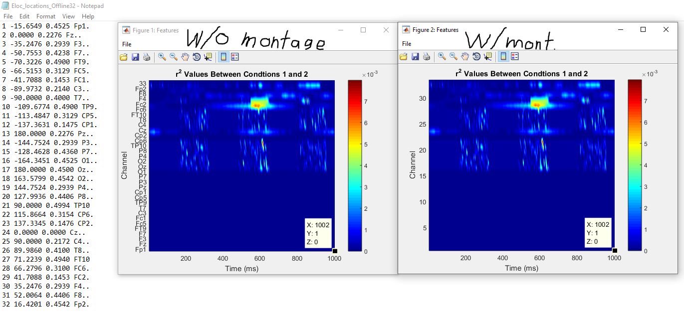Click Notepad icon in title bar
Screen dimensions: 684x314
tap(5, 5)
